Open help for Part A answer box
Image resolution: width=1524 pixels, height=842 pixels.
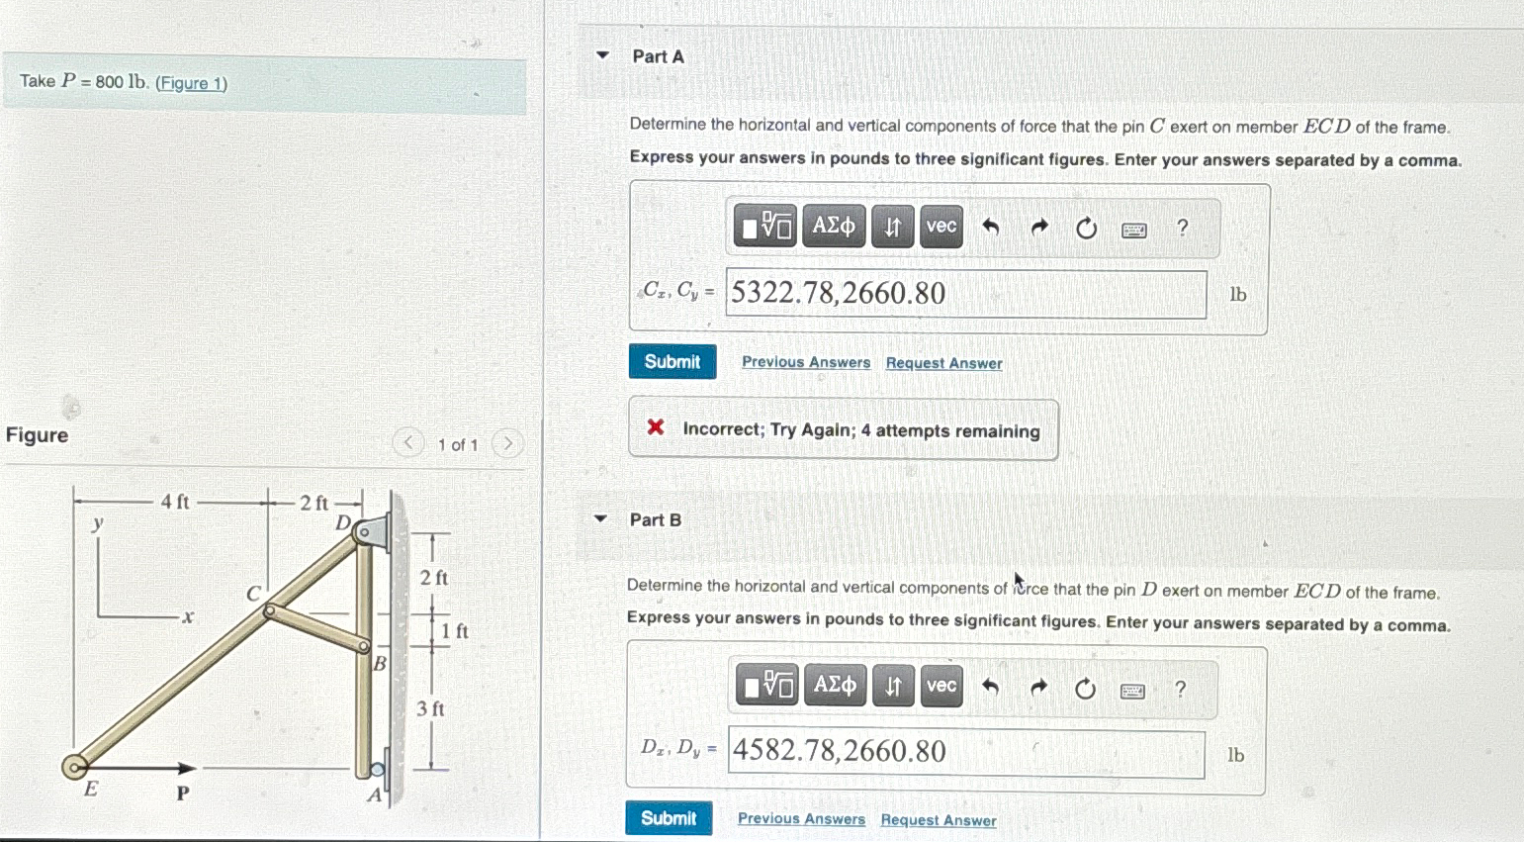(1182, 228)
